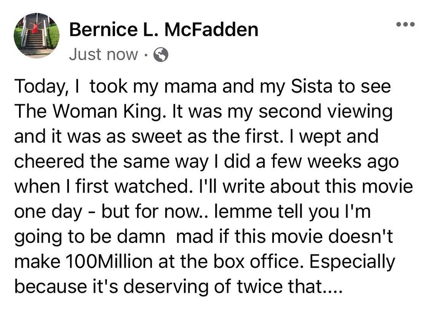Click the globe public privacy icon
The width and height of the screenshot is (428, 318).
[x=160, y=55]
